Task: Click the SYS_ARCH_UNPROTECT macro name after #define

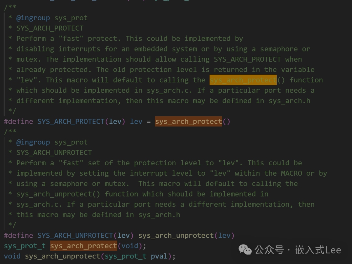Action: pos(75,236)
